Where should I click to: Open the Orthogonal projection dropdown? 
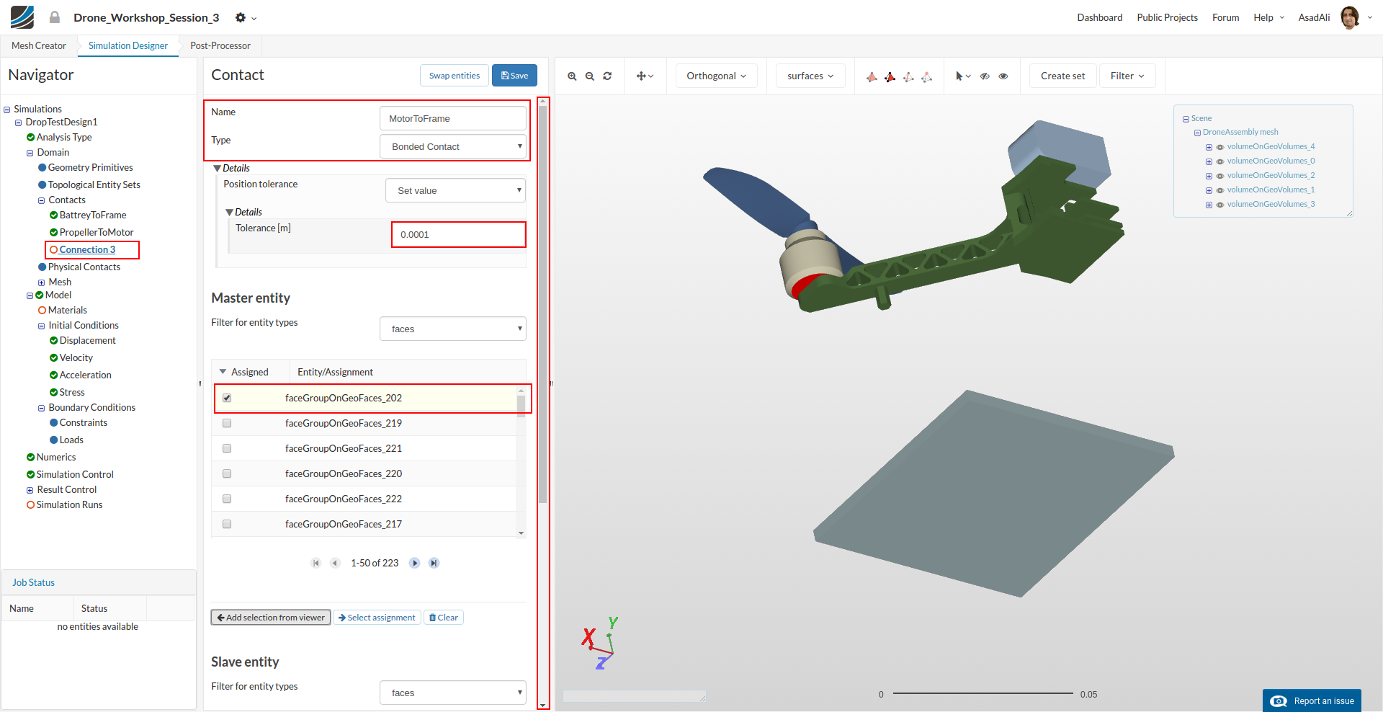pos(716,76)
